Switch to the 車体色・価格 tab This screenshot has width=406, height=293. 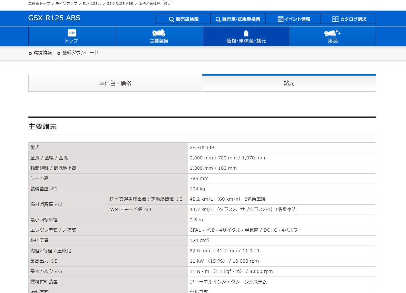coord(115,83)
